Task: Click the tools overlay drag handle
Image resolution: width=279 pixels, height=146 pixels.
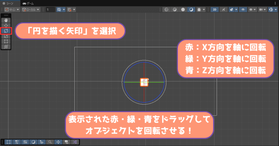Action: coord(6,15)
